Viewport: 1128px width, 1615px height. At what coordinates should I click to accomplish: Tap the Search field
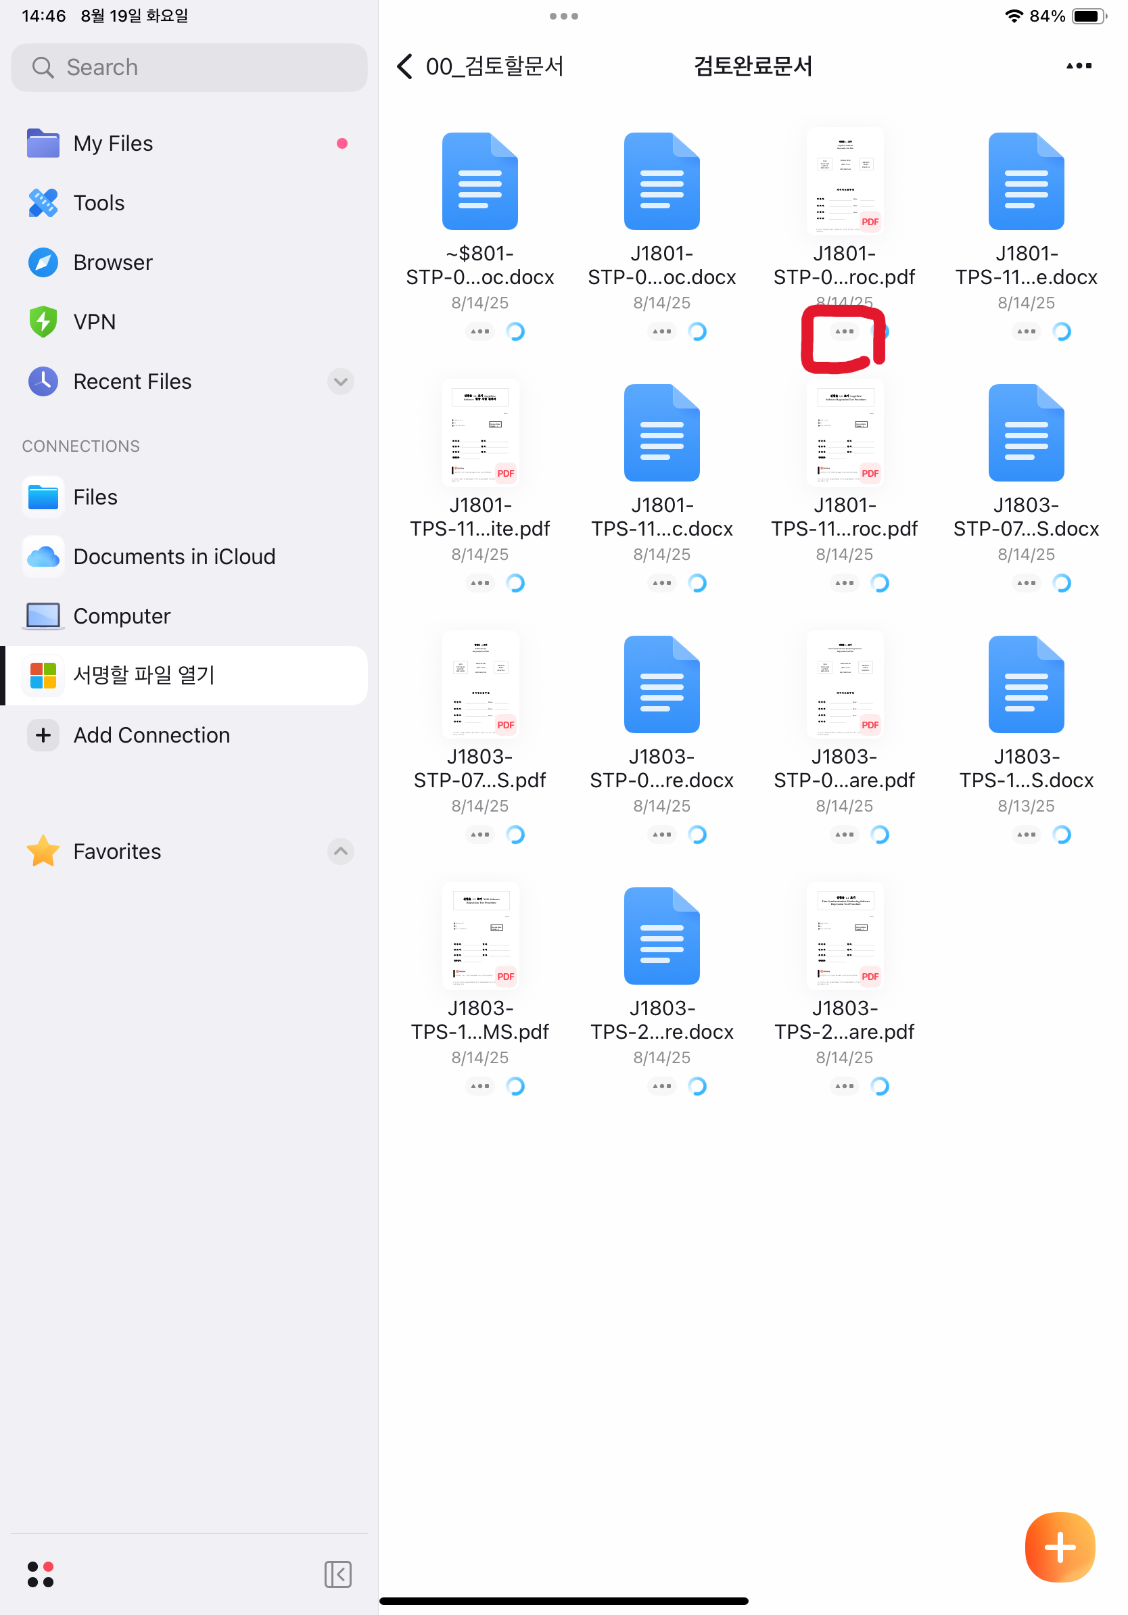pyautogui.click(x=189, y=68)
